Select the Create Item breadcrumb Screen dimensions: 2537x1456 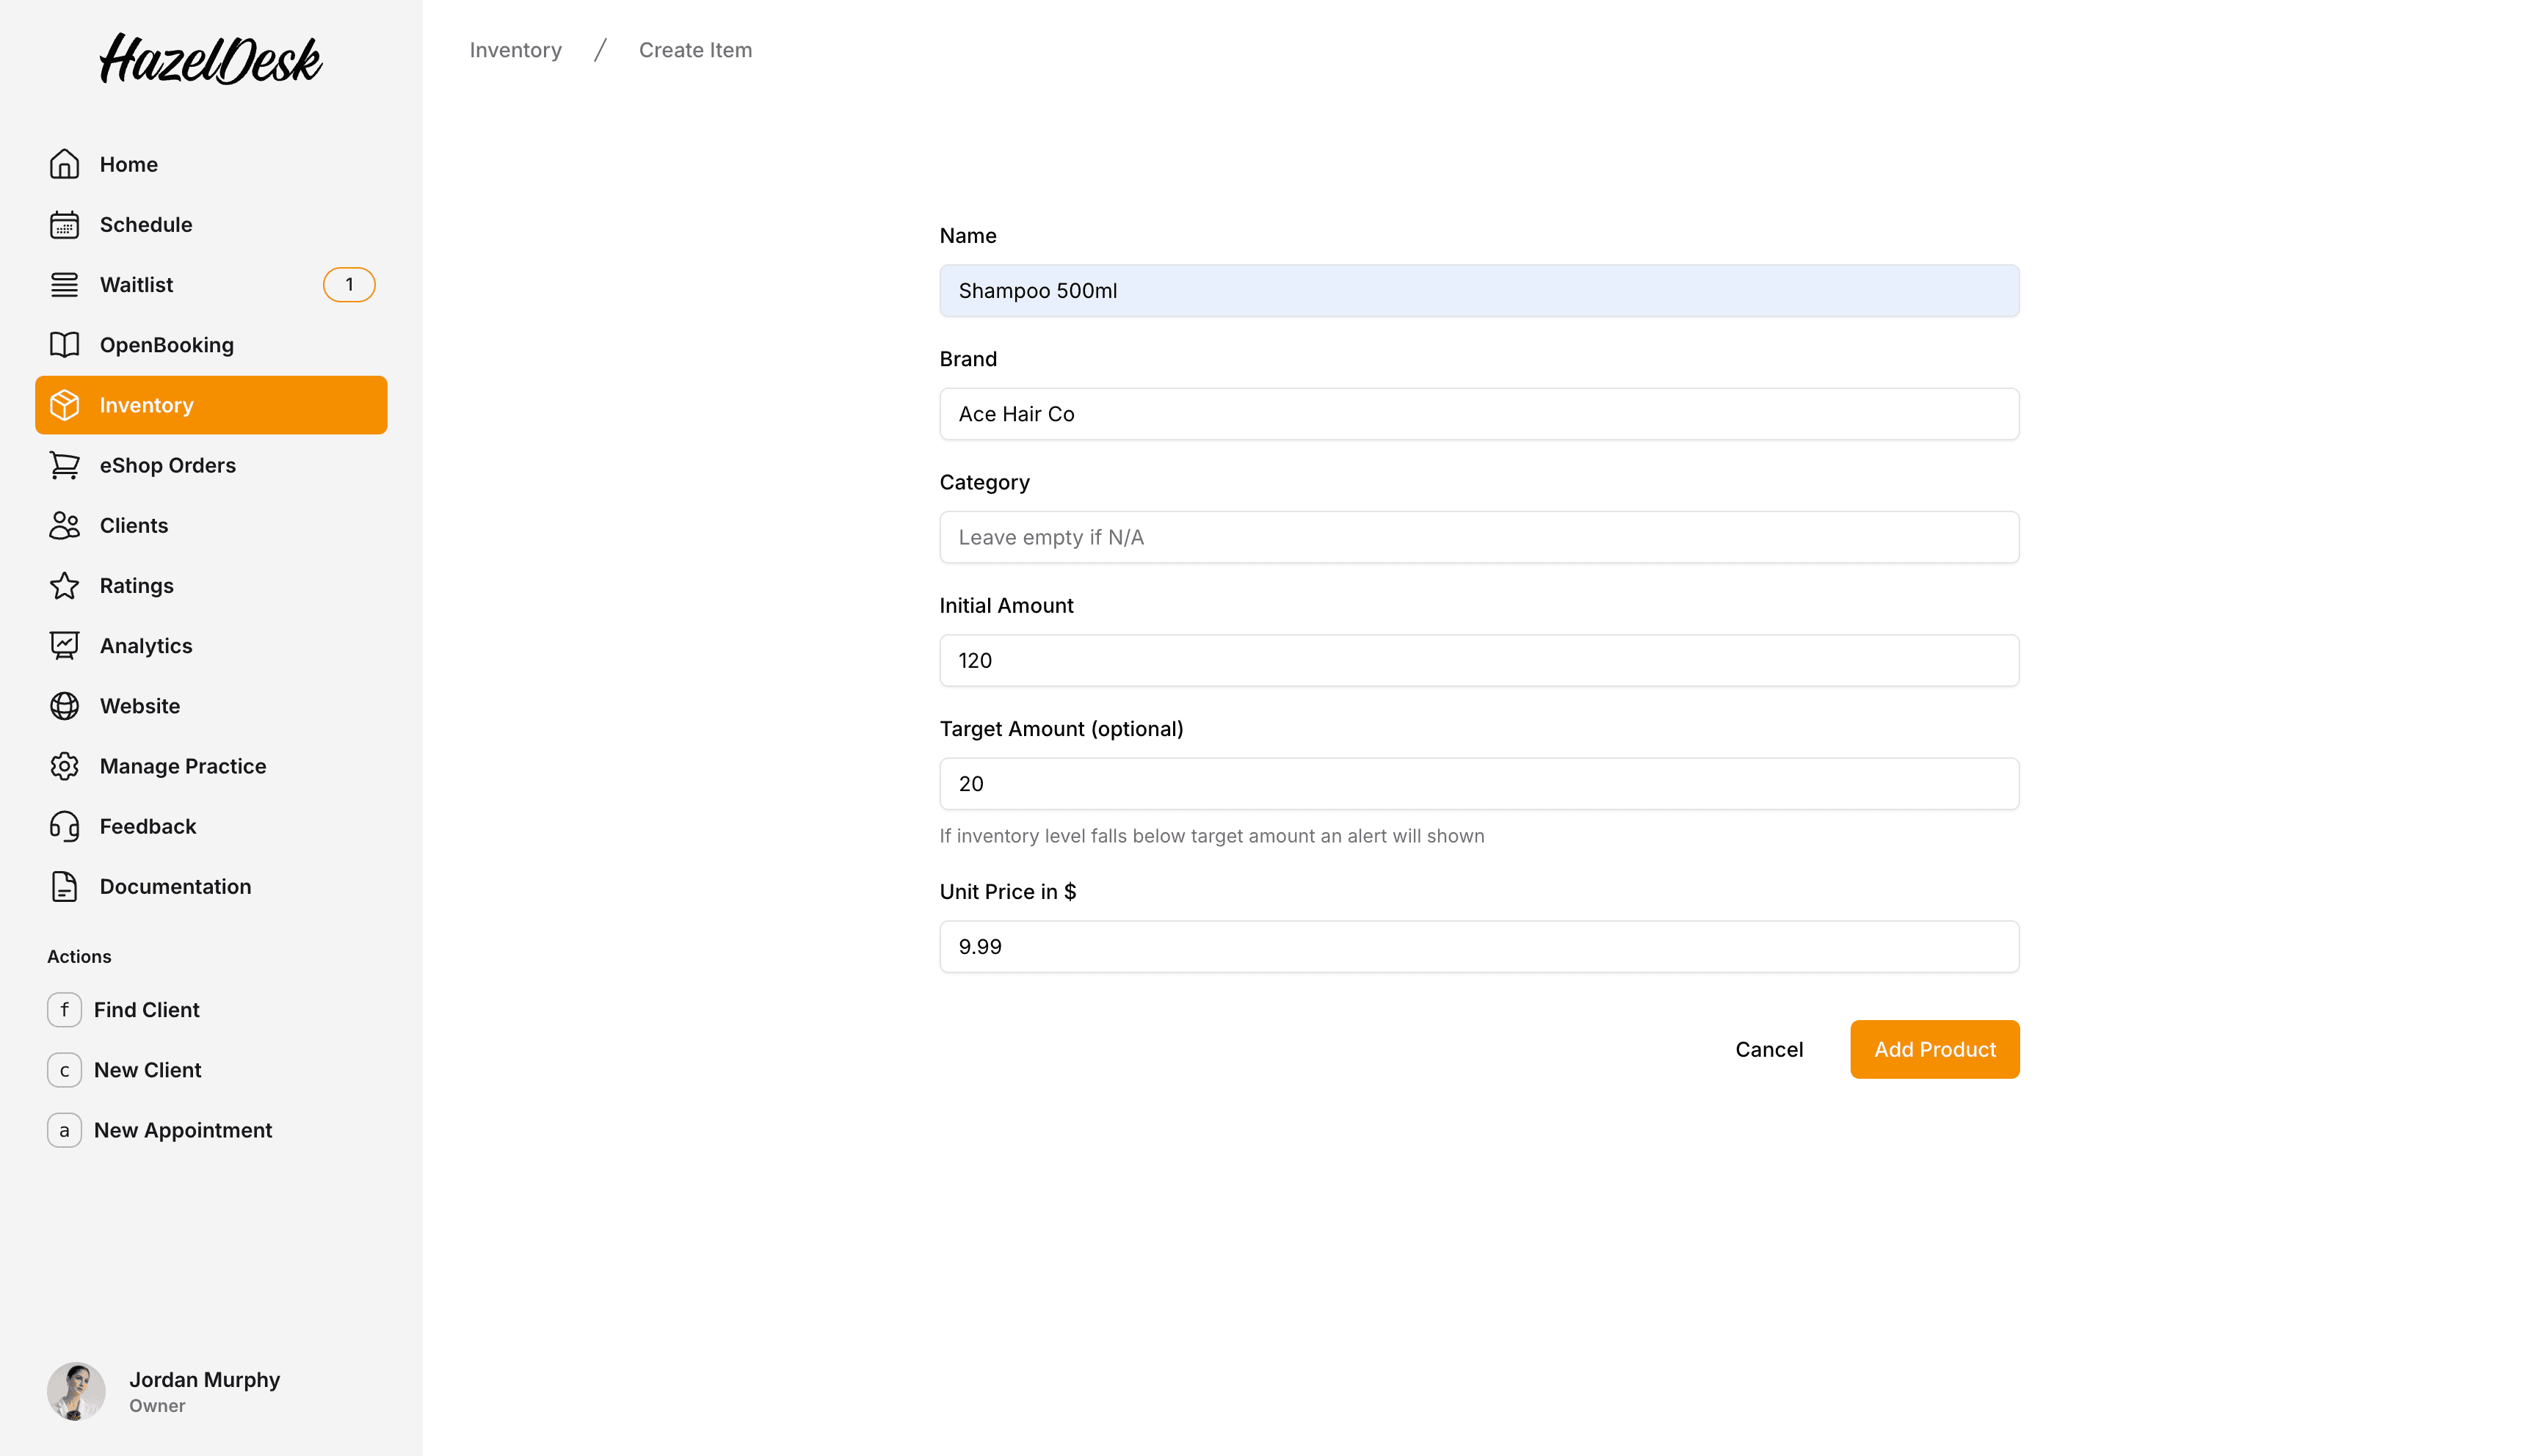[695, 49]
